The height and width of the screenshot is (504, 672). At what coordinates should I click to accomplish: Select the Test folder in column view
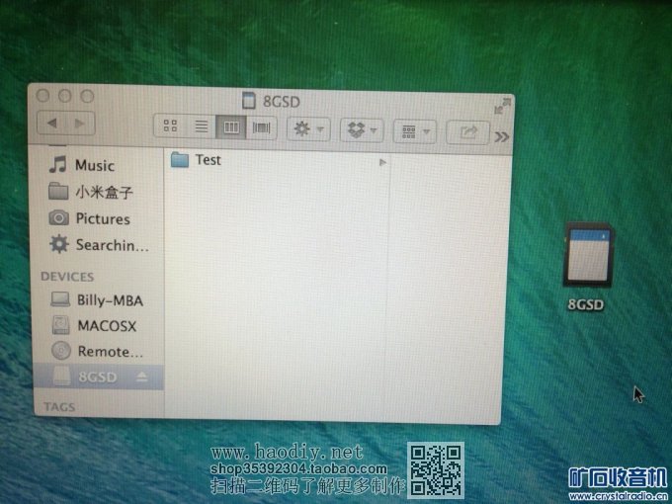[208, 160]
